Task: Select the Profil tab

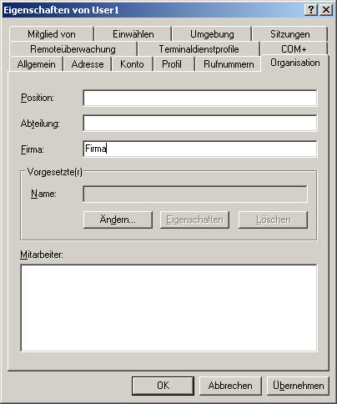Action: 172,64
